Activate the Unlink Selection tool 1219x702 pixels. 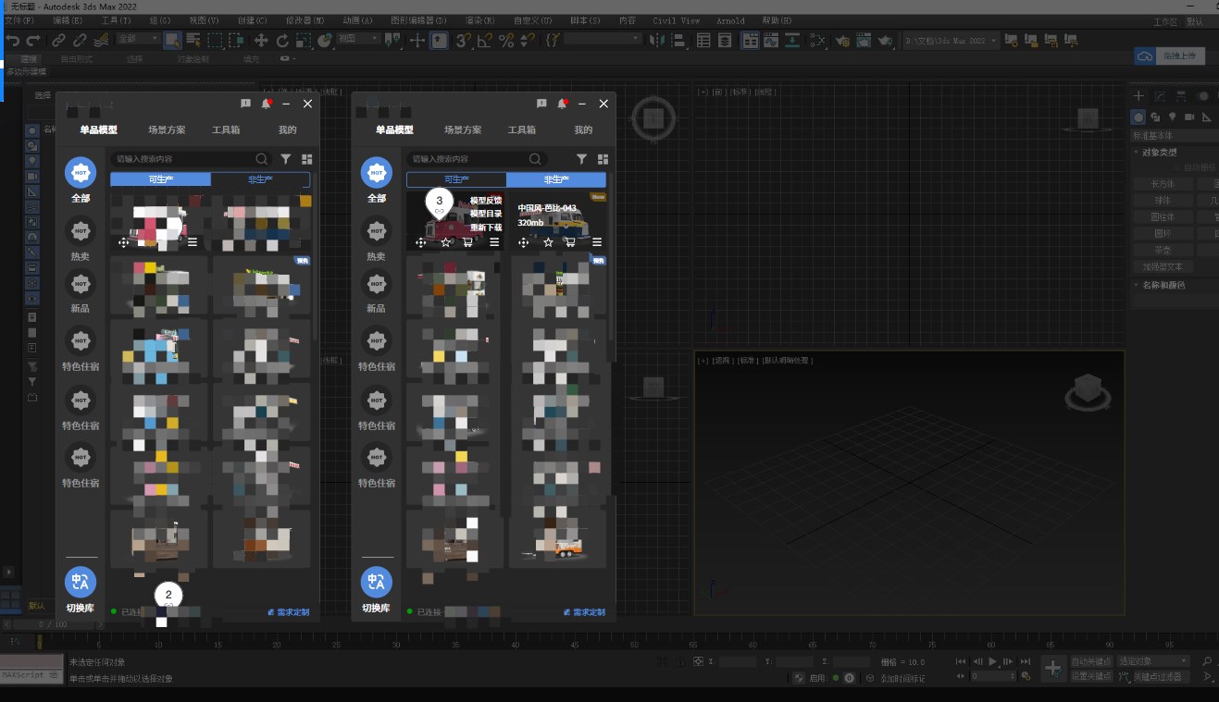coord(80,40)
